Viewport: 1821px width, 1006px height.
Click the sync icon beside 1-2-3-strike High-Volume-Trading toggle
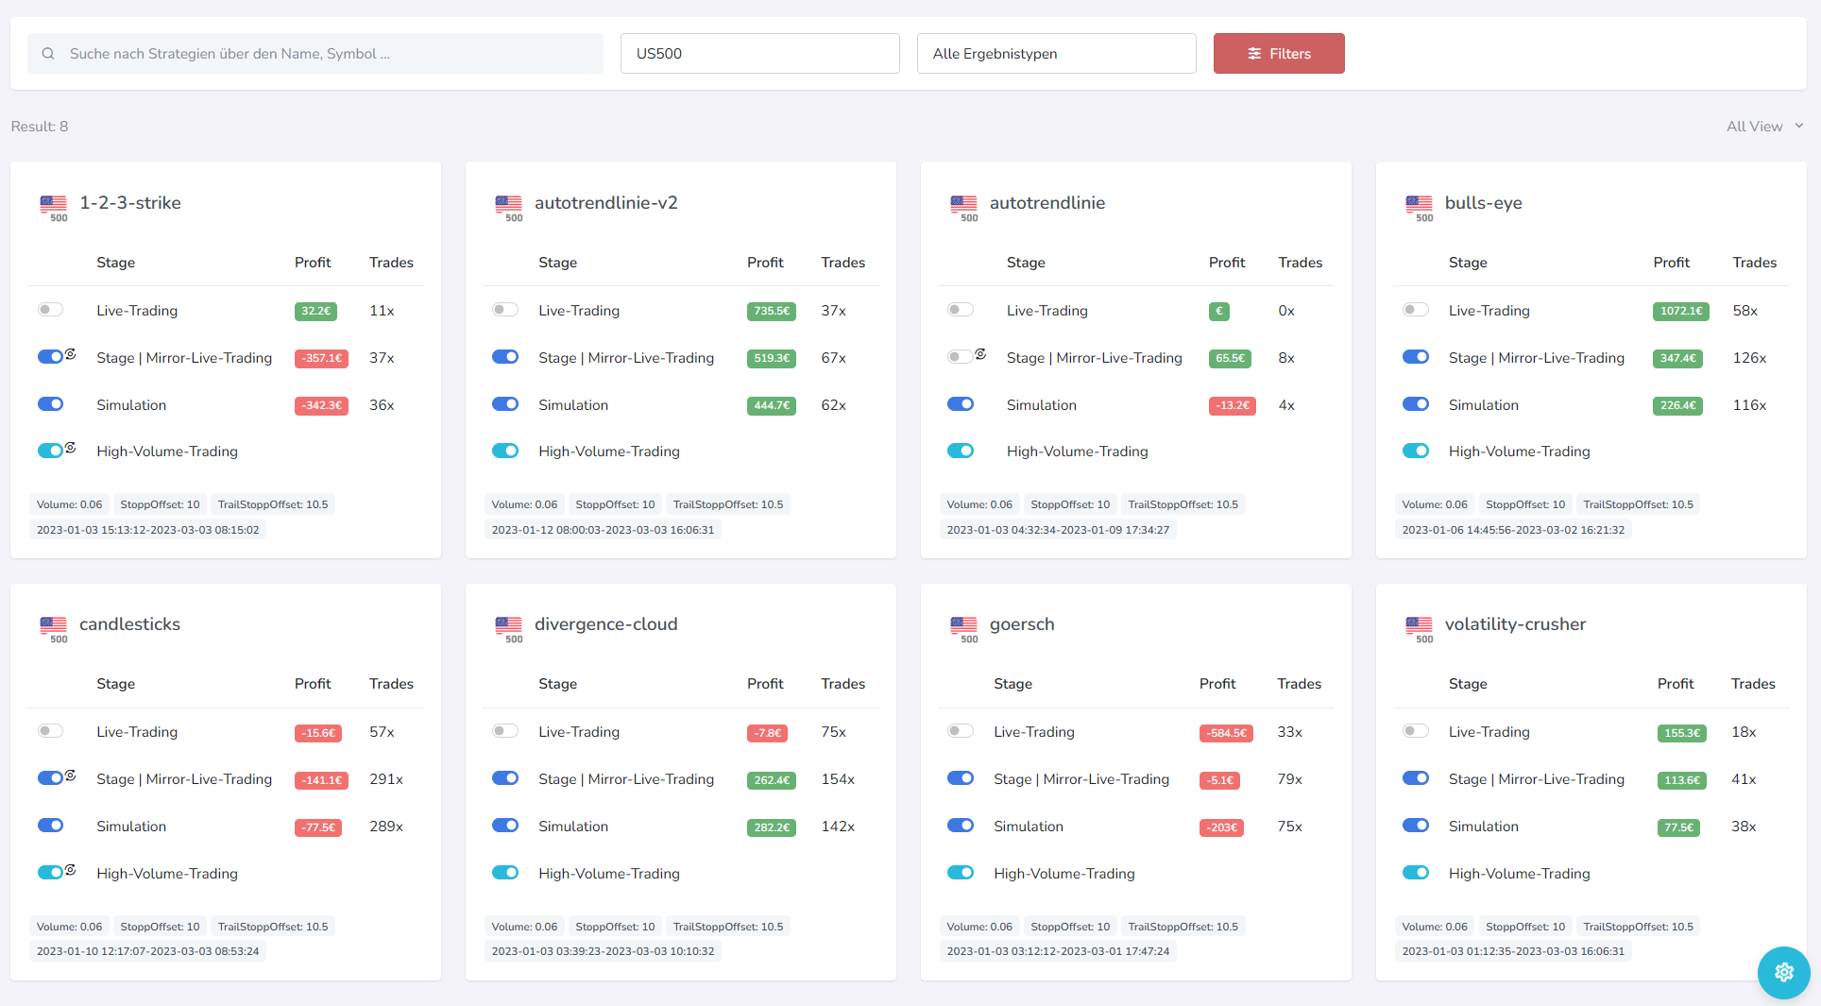(71, 447)
